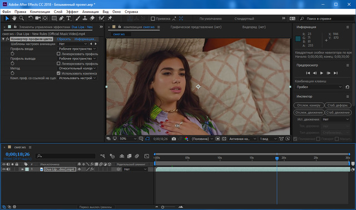Open the Профиль ввода Рабочее пространство dropdown
The width and height of the screenshot is (356, 210).
click(x=77, y=49)
